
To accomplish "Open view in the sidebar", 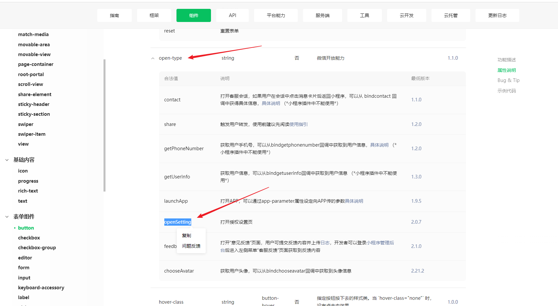I will pos(23,144).
